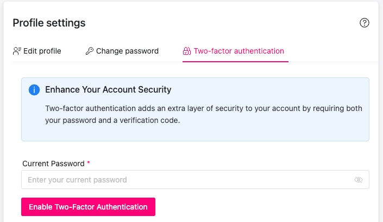The image size is (383, 222).
Task: Switch to the Edit profile tab
Action: coord(42,51)
